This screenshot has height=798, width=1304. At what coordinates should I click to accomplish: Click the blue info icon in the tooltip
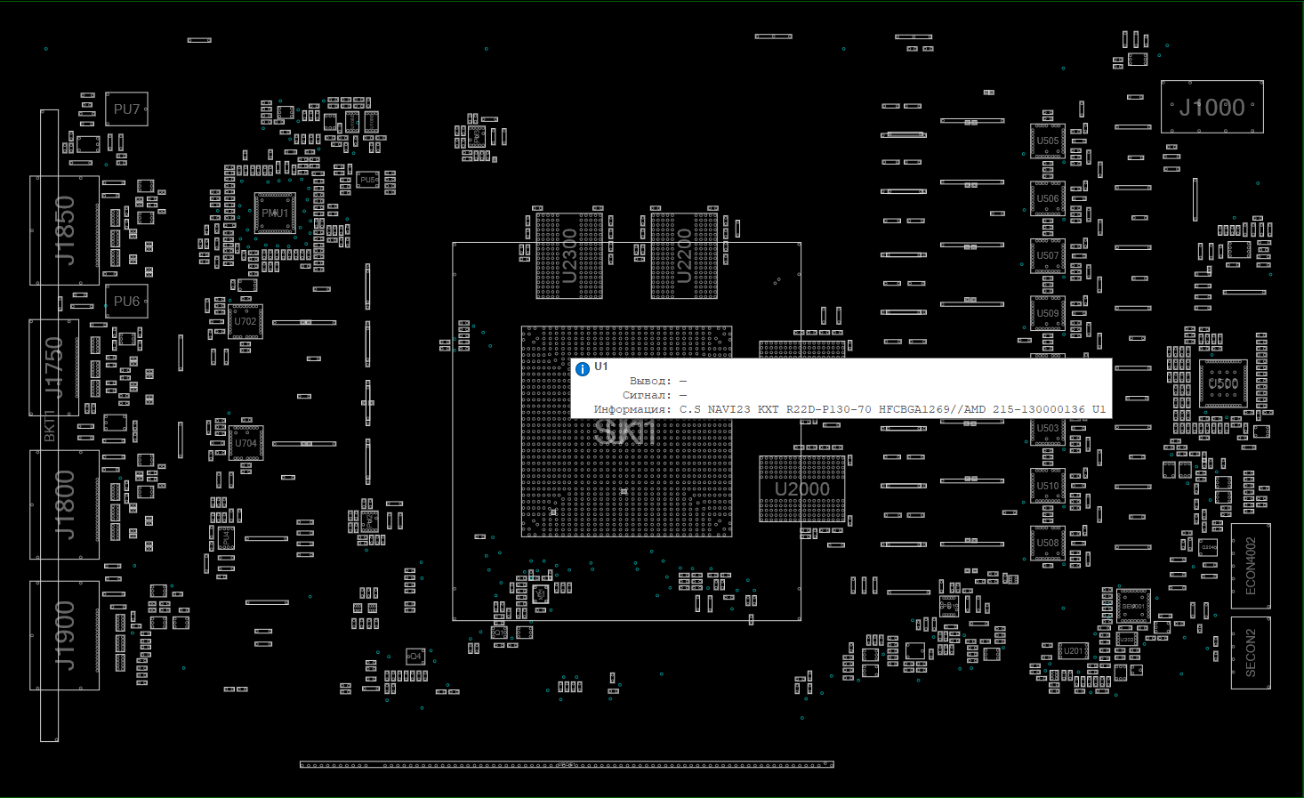(583, 369)
